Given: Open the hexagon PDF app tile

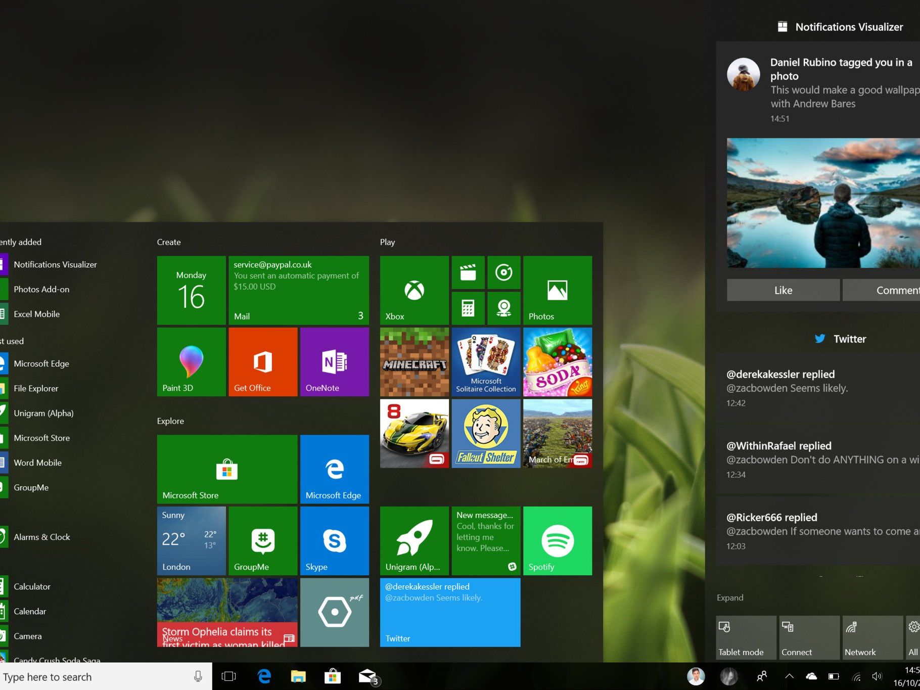Looking at the screenshot, I should point(335,613).
